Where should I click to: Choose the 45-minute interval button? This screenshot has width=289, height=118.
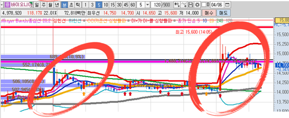pos(126,5)
